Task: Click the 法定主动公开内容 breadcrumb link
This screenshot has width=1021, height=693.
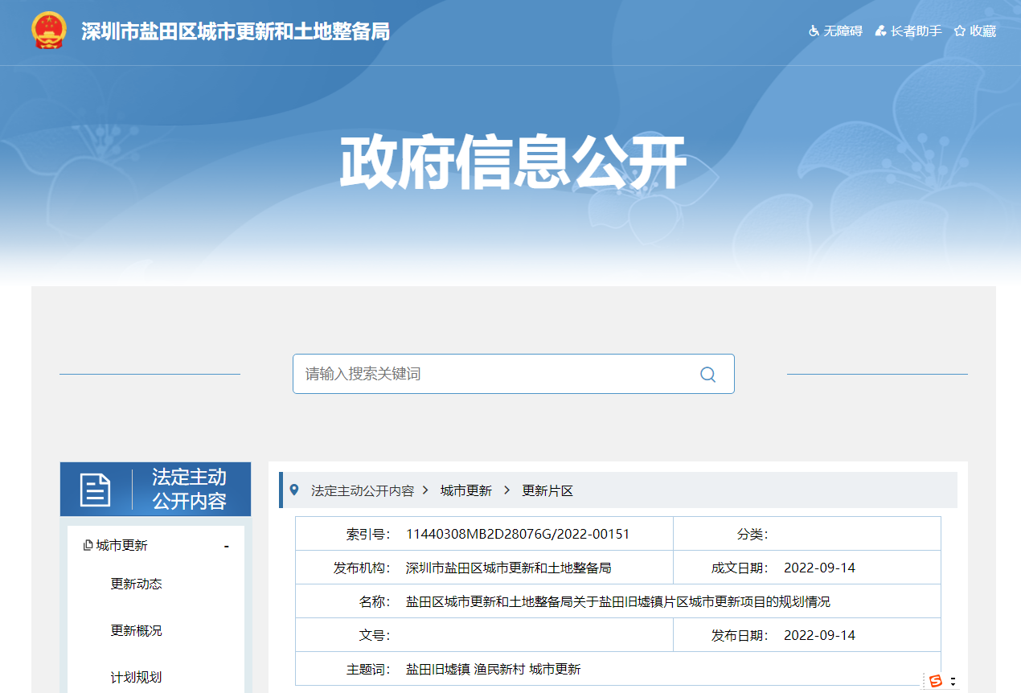Action: (x=362, y=490)
